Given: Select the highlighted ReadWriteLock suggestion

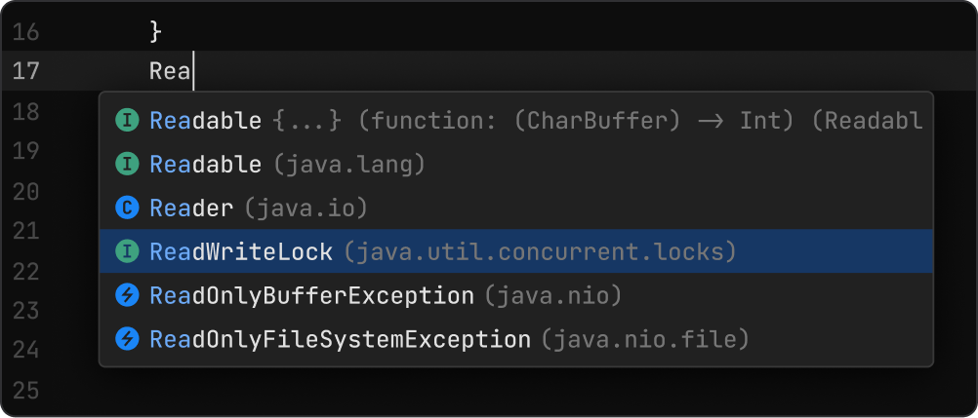Looking at the screenshot, I should click(241, 251).
